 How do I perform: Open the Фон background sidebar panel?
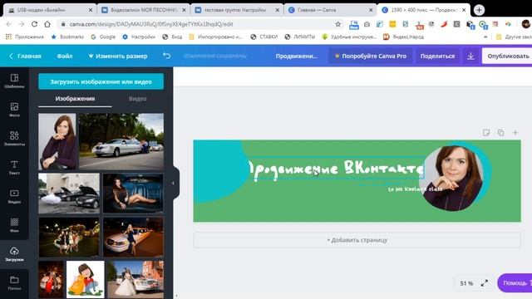[x=14, y=225]
